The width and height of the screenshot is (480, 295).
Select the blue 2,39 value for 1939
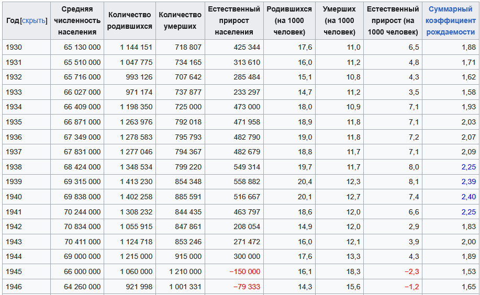click(x=468, y=181)
